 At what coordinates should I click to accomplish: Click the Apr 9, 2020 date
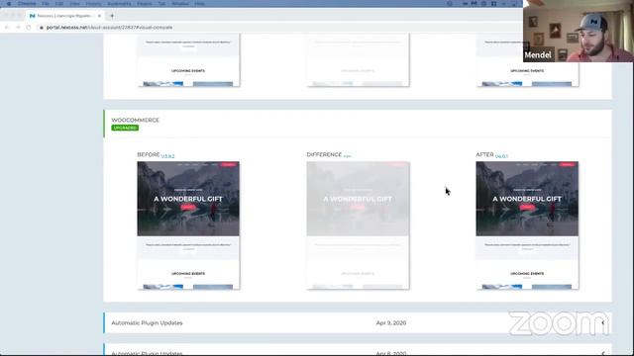tap(391, 323)
